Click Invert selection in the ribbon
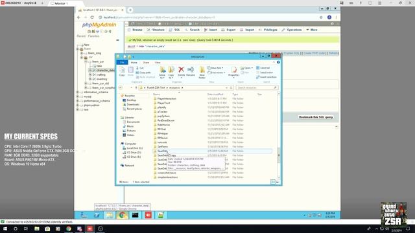The image size is (415, 233). [x=267, y=77]
